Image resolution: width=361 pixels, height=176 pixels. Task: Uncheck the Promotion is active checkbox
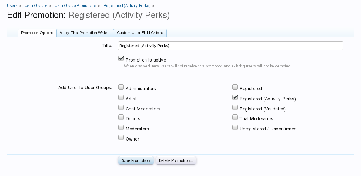pos(121,59)
